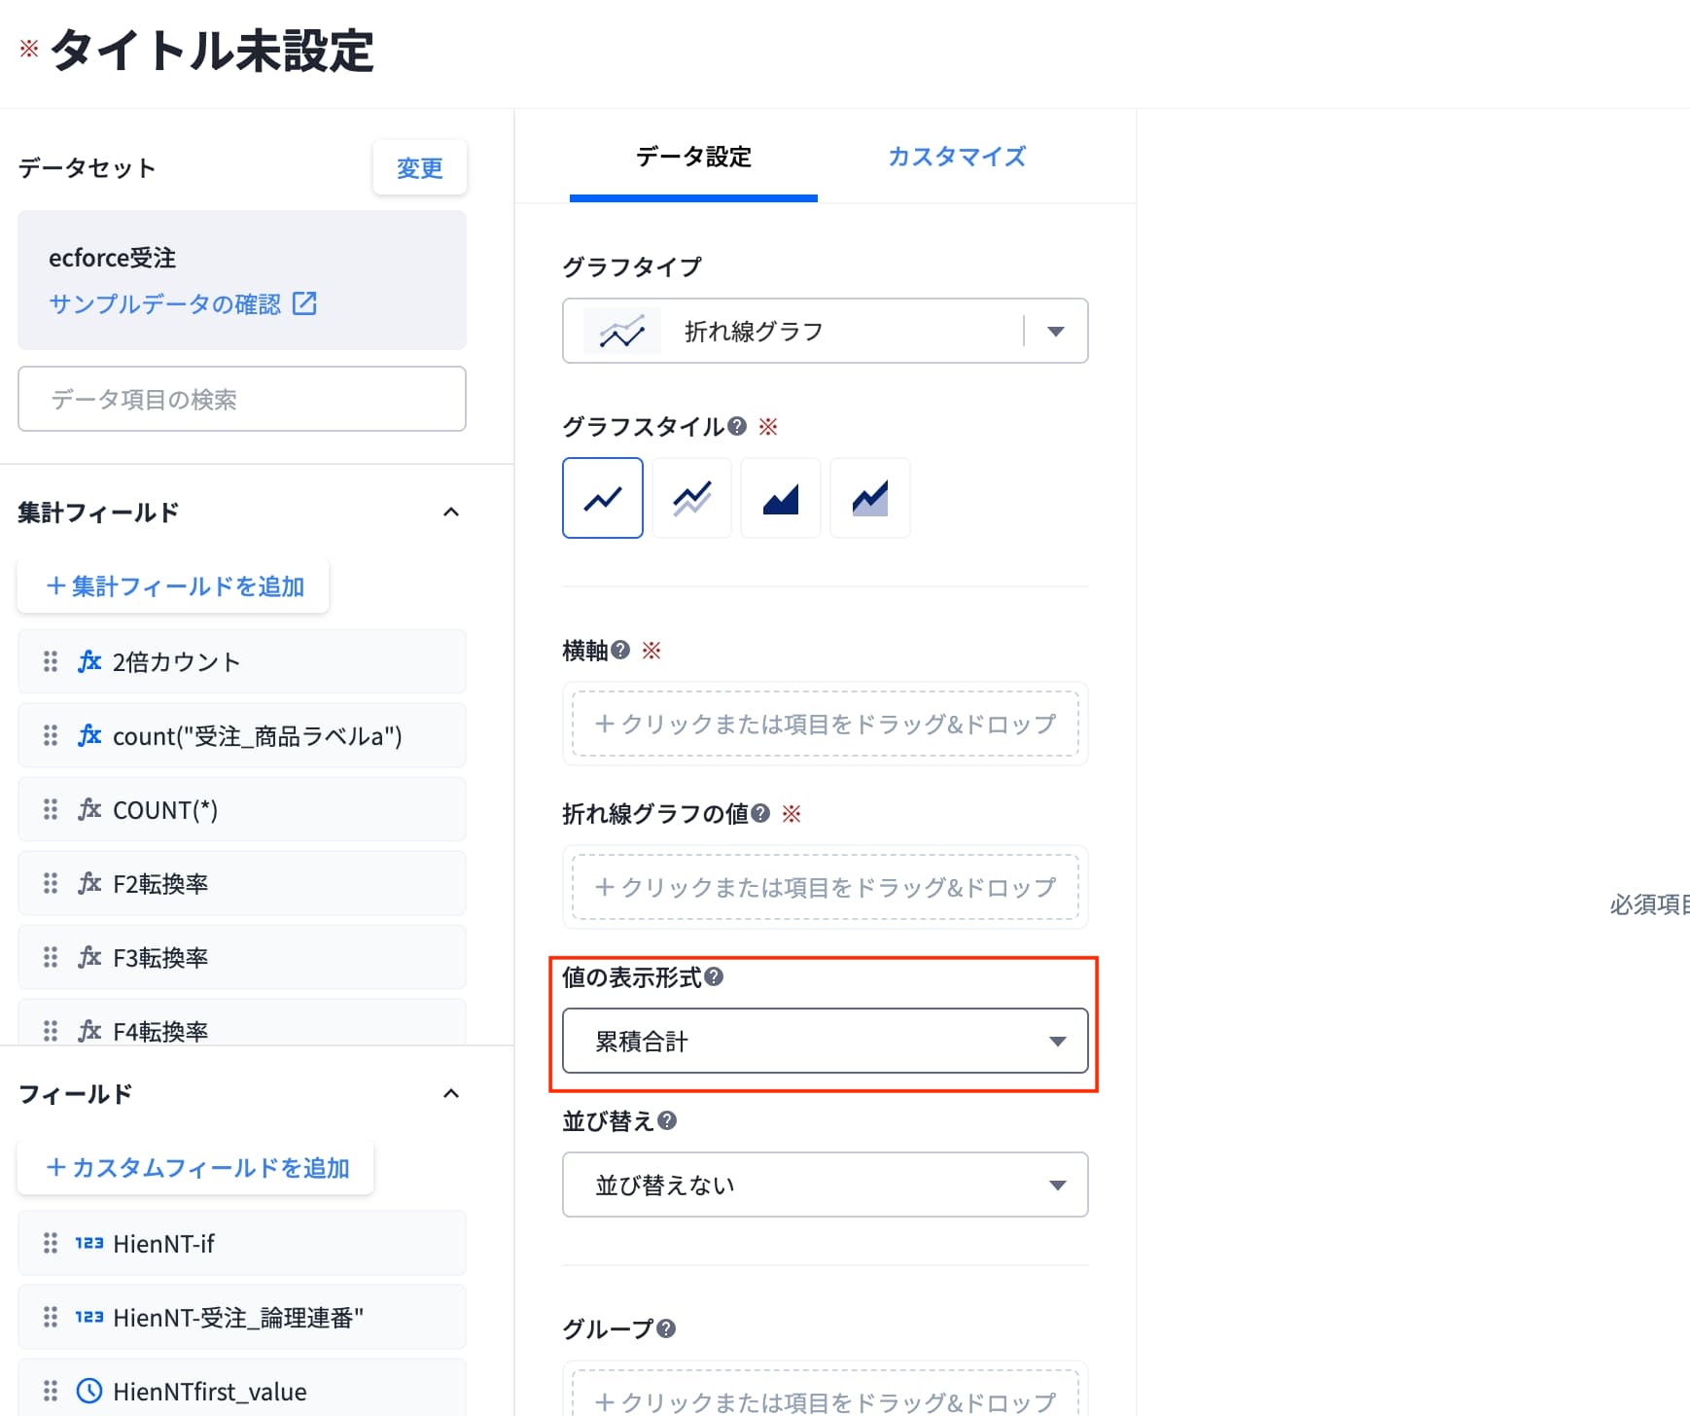
Task: Click the データ項目の検索 search field
Action: pyautogui.click(x=241, y=399)
